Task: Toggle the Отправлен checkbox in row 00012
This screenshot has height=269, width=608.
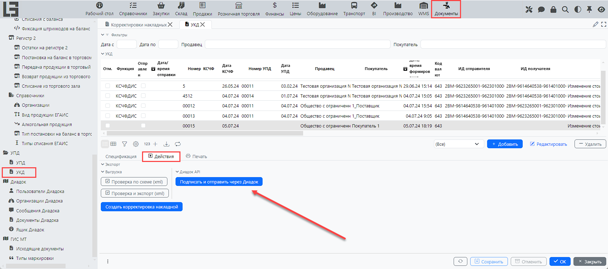Action: coord(143,106)
